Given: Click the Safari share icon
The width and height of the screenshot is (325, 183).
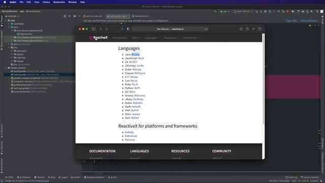Looking at the screenshot, I should [x=247, y=29].
